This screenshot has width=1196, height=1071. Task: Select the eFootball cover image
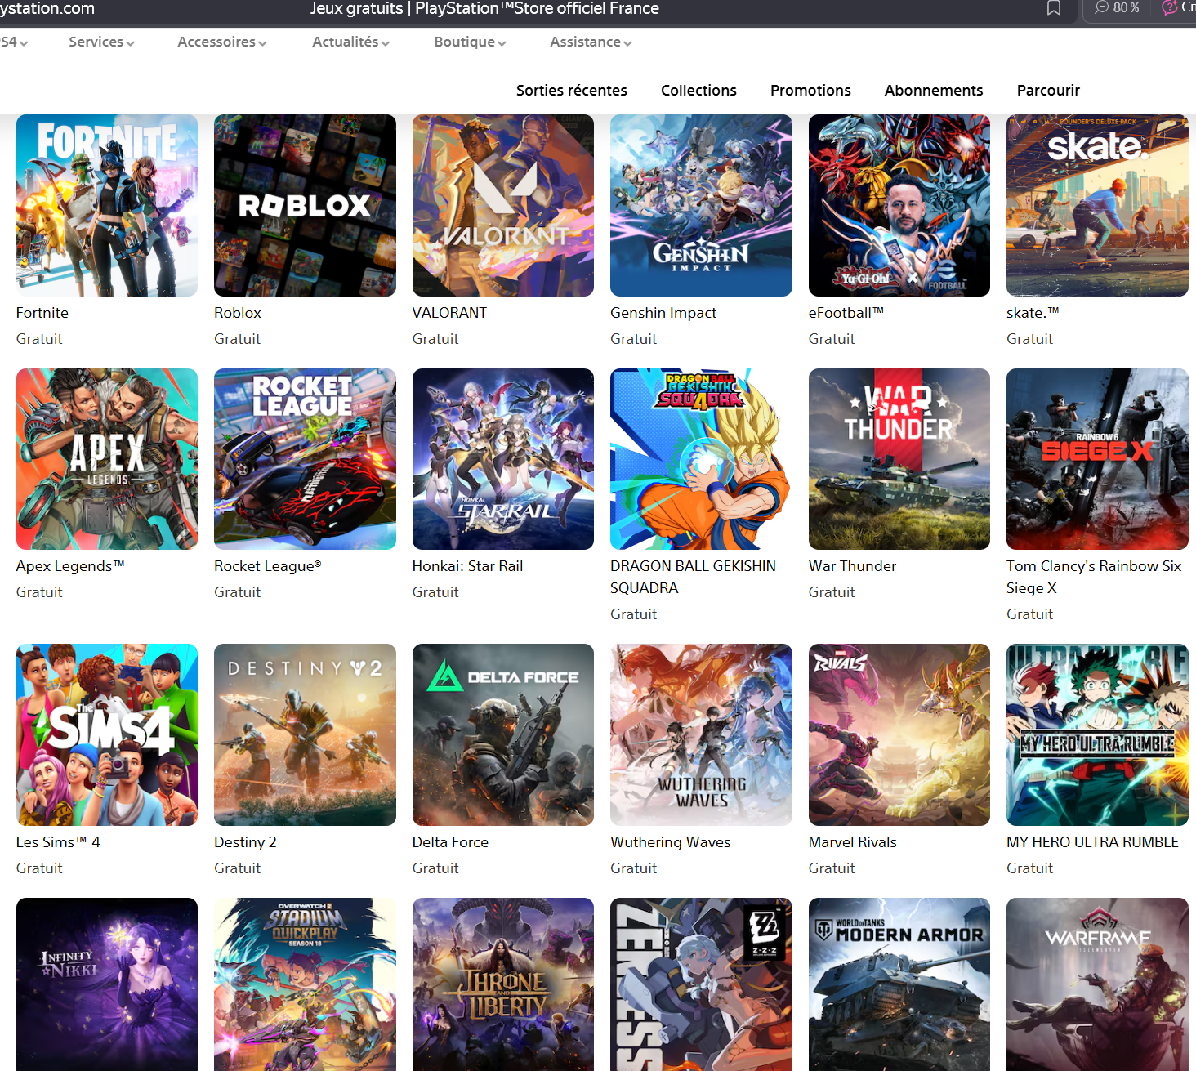pos(899,205)
